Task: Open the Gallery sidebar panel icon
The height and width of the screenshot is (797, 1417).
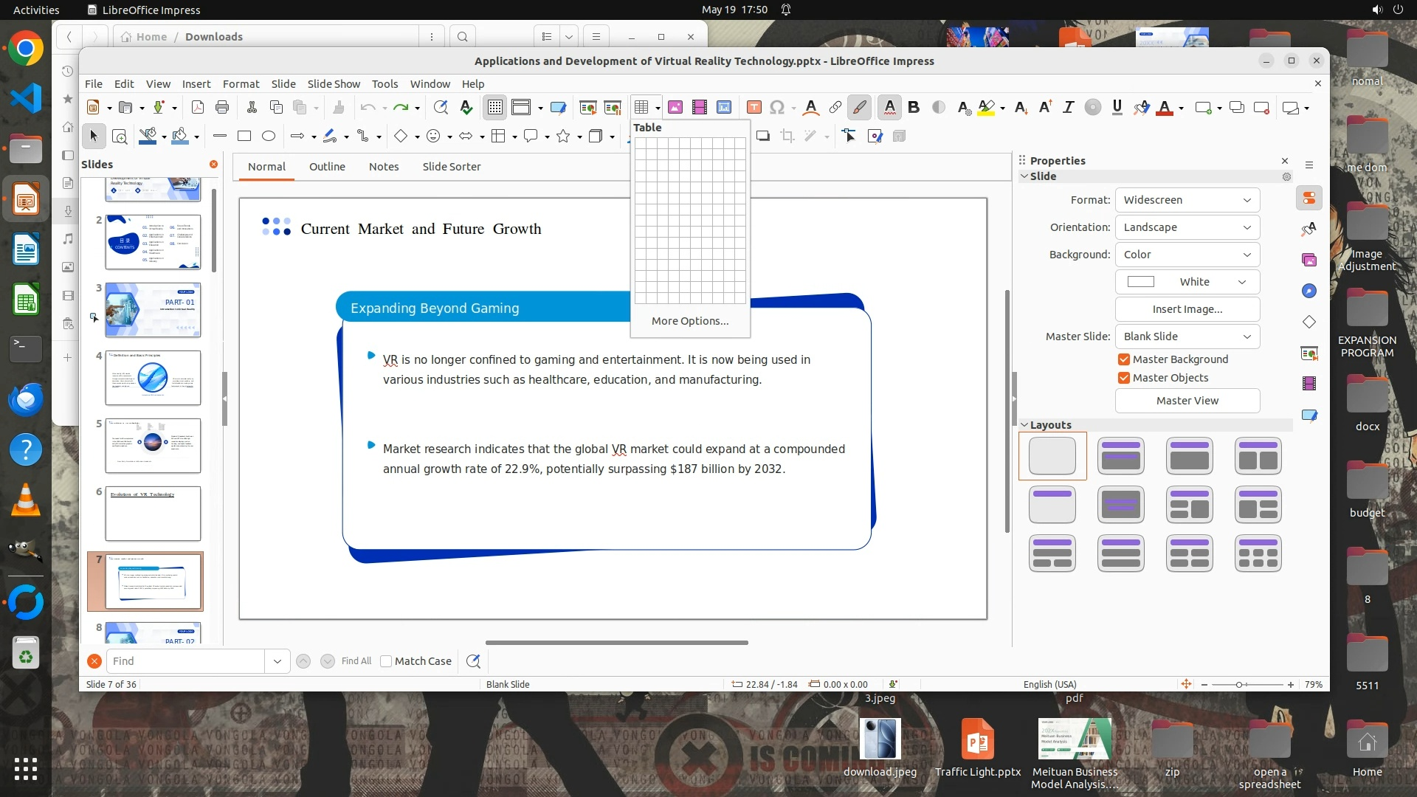Action: point(1309,260)
